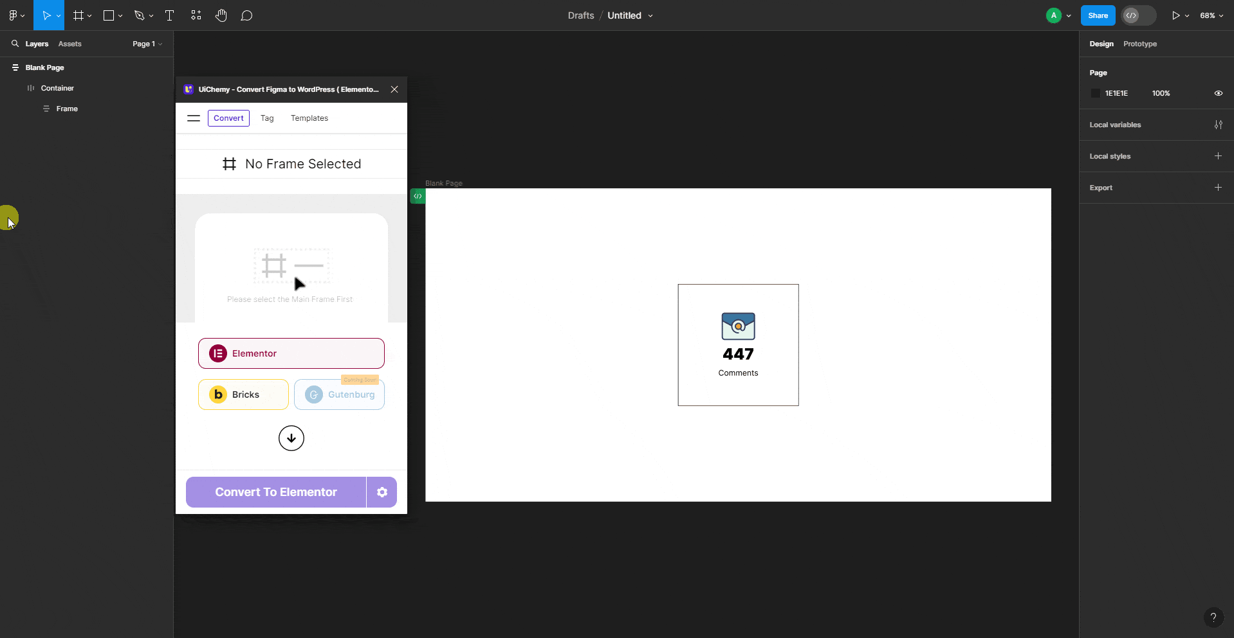Open the Actions/resources panel

(196, 15)
